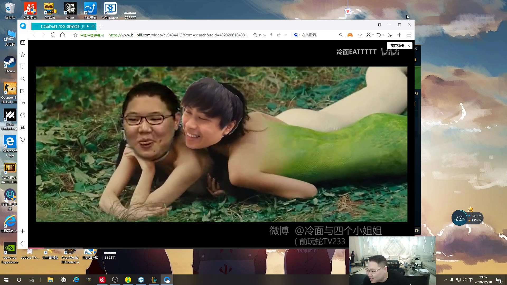Viewport: 507px width, 285px height.
Task: Select the PUBG Battlegrounds desktop icon
Action: 10,173
